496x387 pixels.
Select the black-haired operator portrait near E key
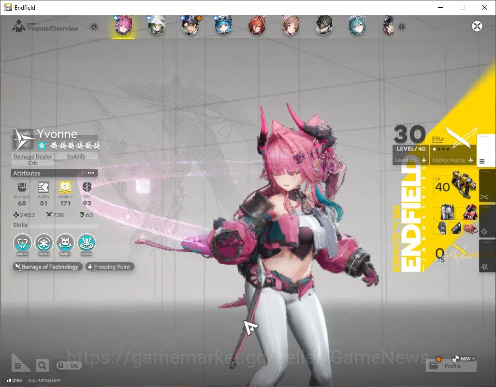click(x=389, y=25)
